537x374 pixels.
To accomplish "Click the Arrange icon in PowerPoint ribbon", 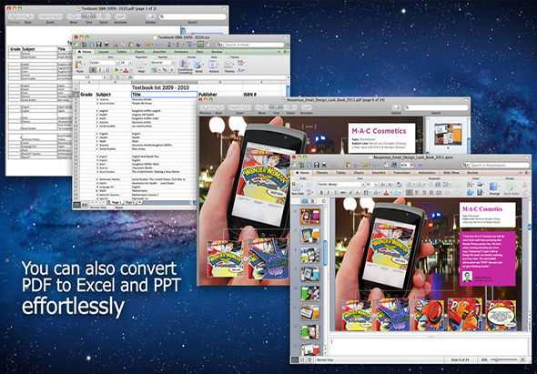I will (x=494, y=187).
